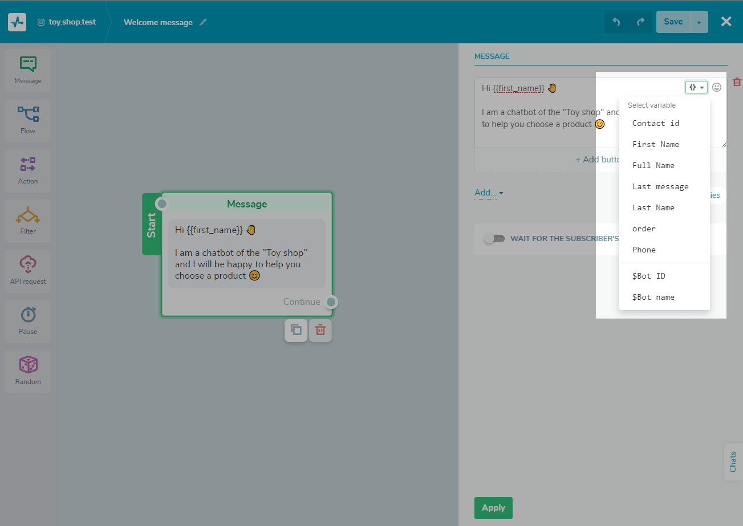Choose the Filter block icon
The width and height of the screenshot is (743, 526).
click(x=28, y=221)
